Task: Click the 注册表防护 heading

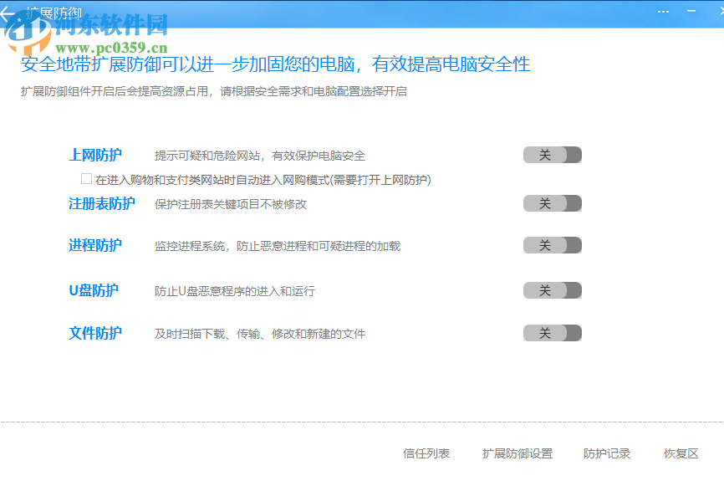Action: coord(102,203)
